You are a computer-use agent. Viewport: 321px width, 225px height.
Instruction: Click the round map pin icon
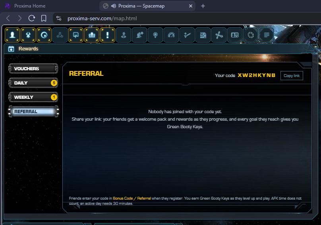(x=155, y=35)
